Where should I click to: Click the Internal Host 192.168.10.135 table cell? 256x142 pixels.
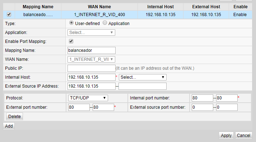160,15
